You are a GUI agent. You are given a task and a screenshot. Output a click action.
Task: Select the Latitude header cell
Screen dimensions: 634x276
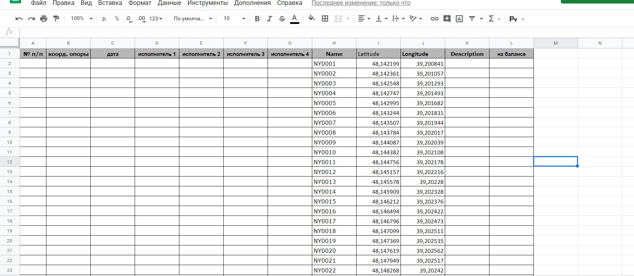[x=378, y=54]
